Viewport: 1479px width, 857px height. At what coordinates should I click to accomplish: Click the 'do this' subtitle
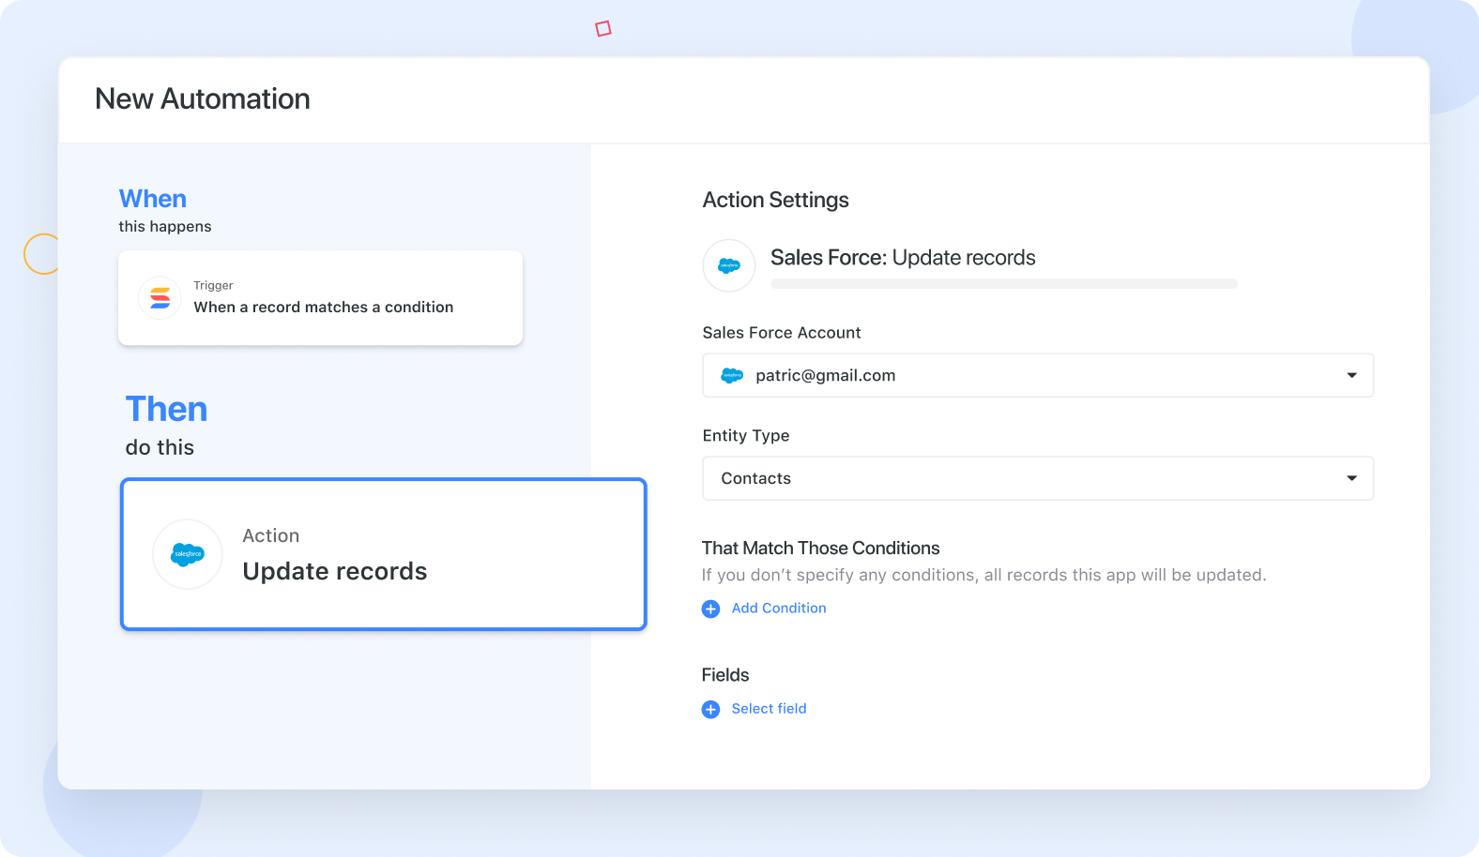pos(160,447)
